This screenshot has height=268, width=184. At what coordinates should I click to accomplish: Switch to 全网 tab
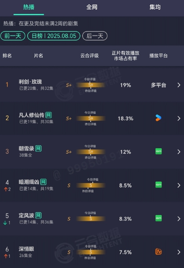click(x=92, y=7)
